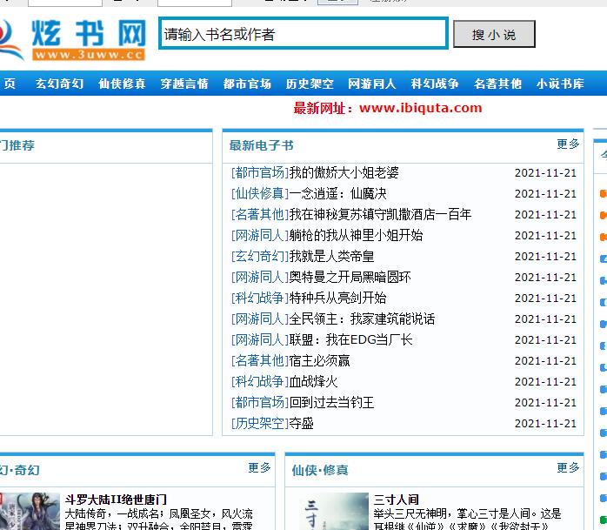Click 更多 in the 仙侠·修真 section
Viewport: 607px width, 530px height.
(x=568, y=468)
